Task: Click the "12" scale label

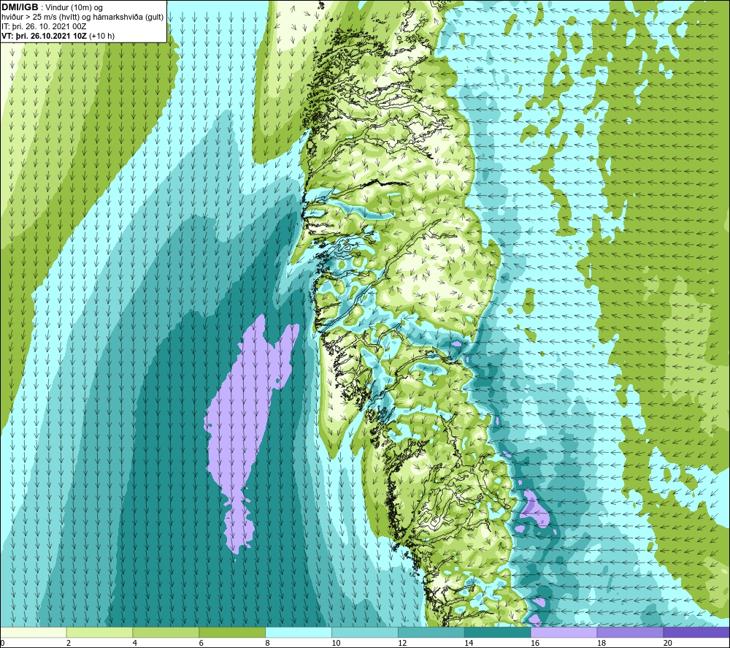Action: (402, 643)
